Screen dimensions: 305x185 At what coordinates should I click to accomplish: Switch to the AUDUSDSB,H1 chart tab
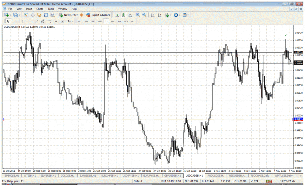tap(216, 176)
